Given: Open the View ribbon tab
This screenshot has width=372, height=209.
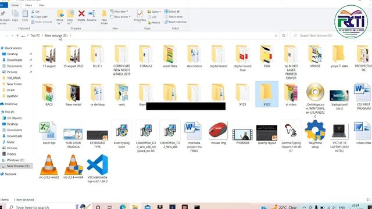Looking at the screenshot, I should click(41, 5).
